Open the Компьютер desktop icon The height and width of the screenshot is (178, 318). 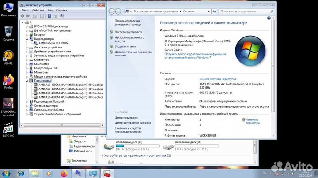[8, 9]
